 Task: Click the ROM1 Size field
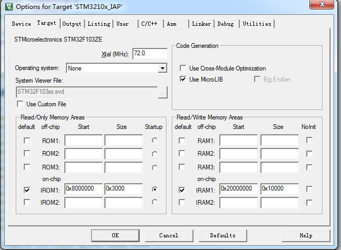click(x=124, y=141)
